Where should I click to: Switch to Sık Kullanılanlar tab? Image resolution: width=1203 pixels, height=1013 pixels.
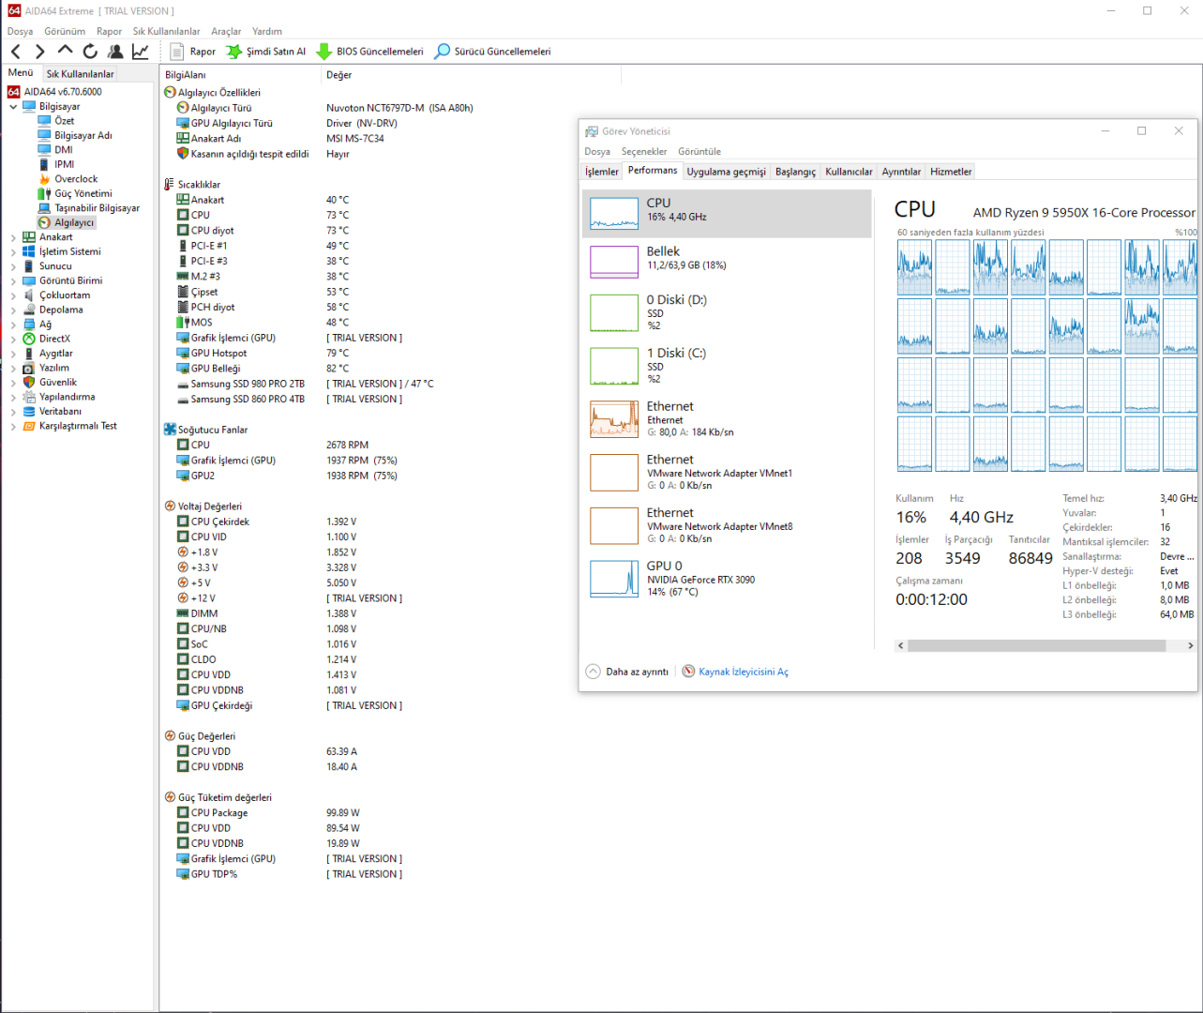(x=80, y=74)
